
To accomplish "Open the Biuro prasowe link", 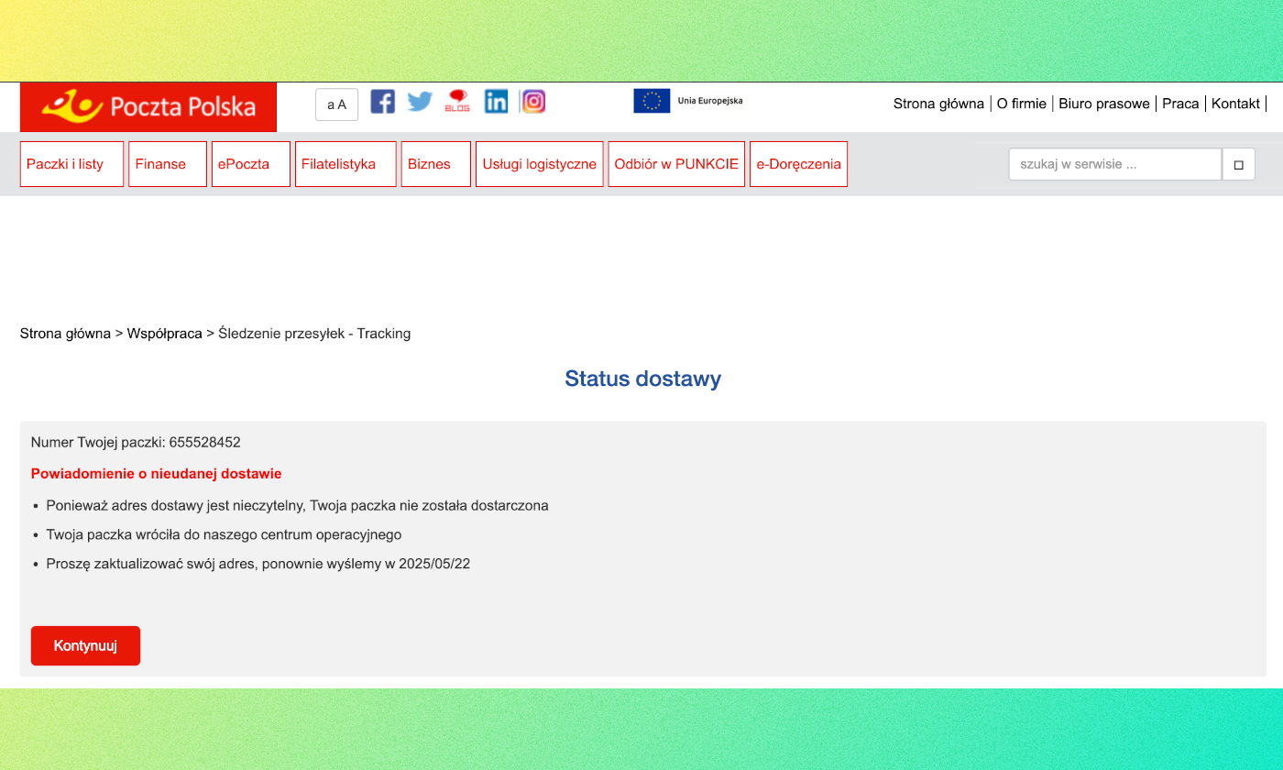I will tap(1103, 104).
